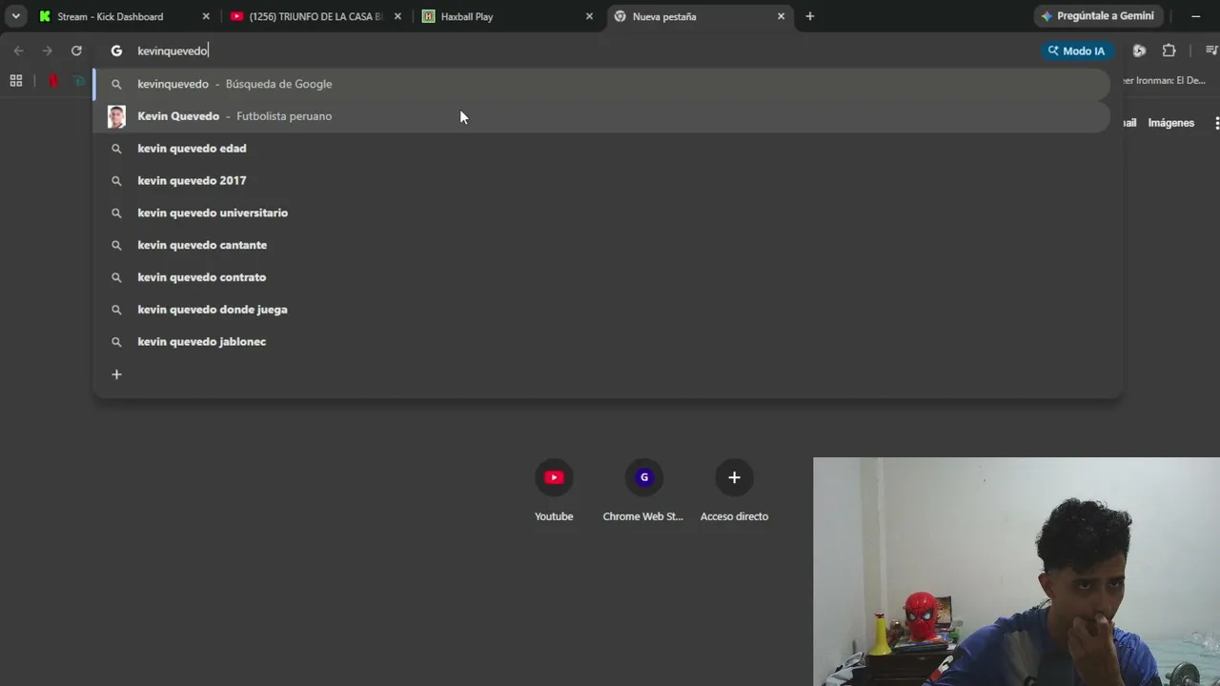1220x686 pixels.
Task: Close the Stream - Kick Dashboard tab
Action: point(206,16)
